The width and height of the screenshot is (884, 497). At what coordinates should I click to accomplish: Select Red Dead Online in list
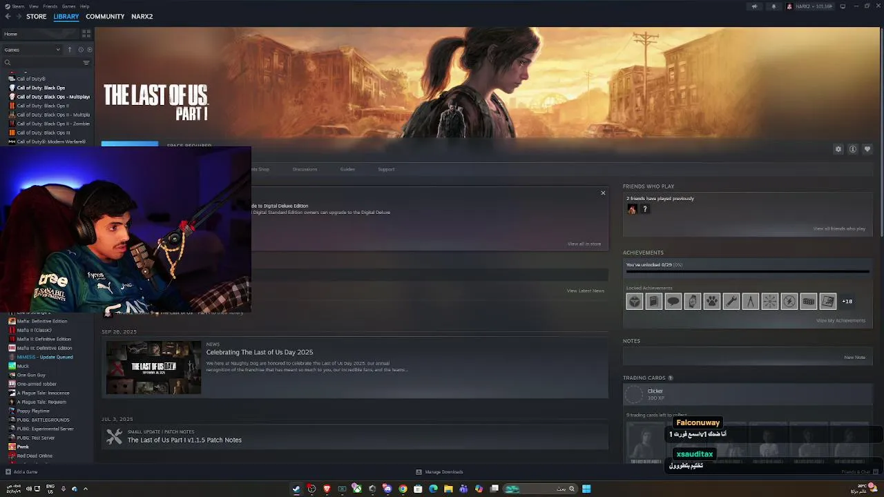coord(35,456)
